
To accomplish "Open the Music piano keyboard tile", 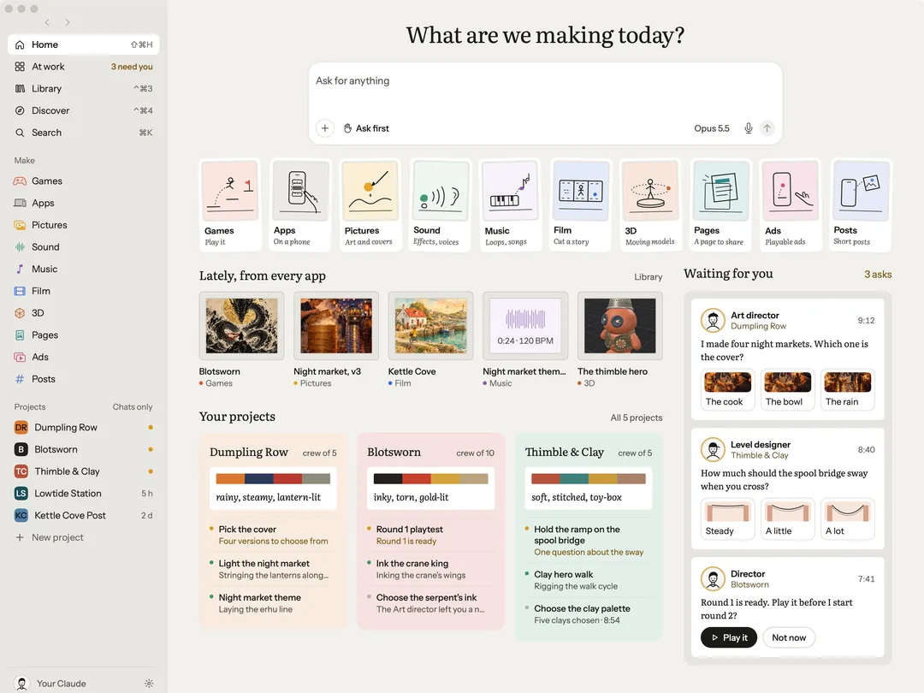I will (510, 204).
